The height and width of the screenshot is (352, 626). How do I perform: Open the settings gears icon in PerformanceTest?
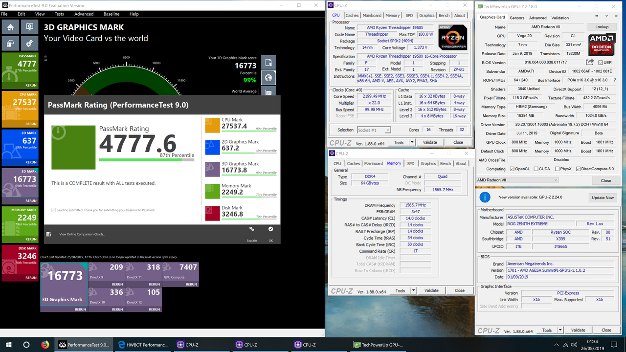pyautogui.click(x=29, y=44)
